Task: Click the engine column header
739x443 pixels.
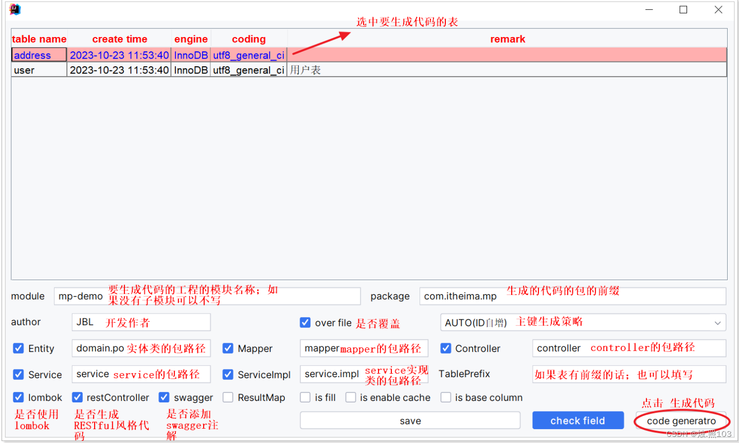Action: (x=191, y=39)
